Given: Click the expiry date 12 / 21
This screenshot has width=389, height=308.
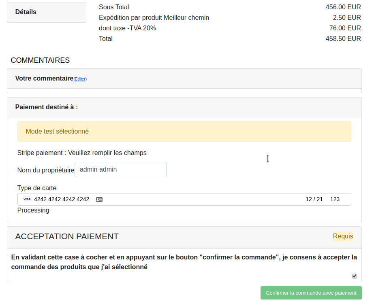Looking at the screenshot, I should tap(314, 199).
